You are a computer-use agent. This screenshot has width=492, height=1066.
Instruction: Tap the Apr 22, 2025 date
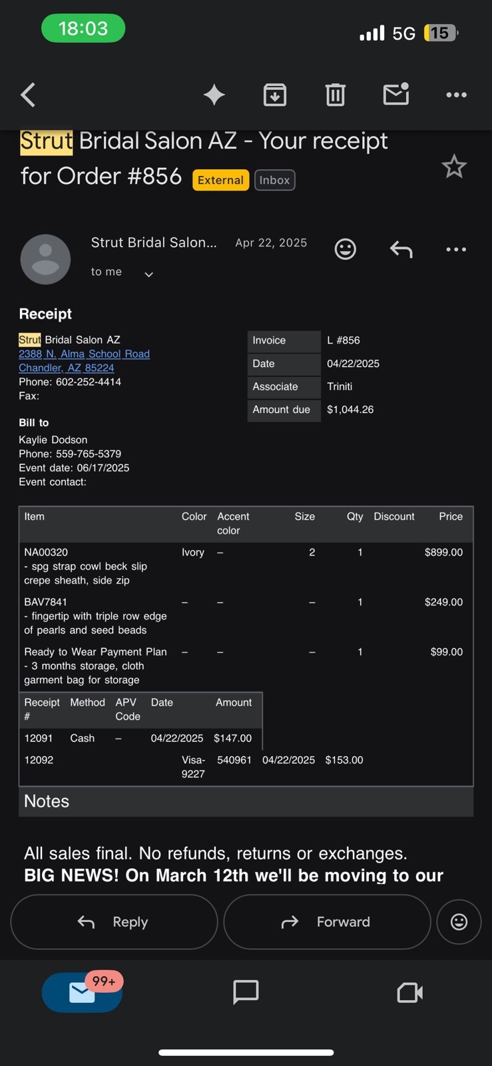coord(271,243)
